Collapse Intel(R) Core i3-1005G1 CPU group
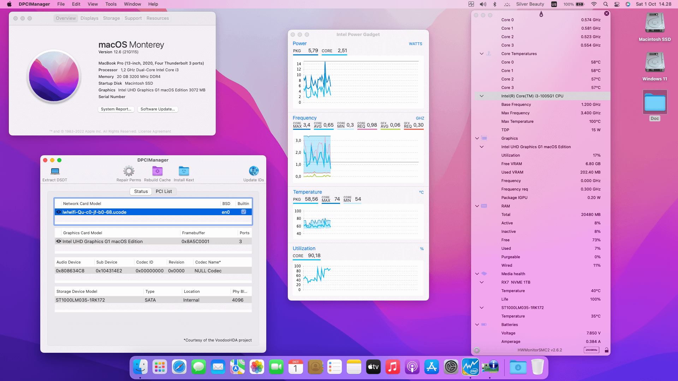This screenshot has width=678, height=381. pos(481,96)
